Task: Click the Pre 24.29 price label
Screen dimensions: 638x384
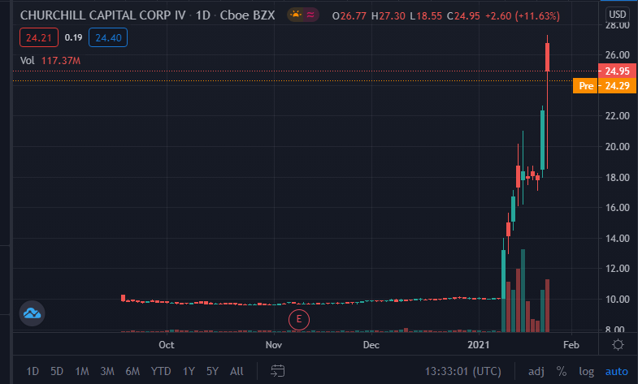Action: coord(604,86)
